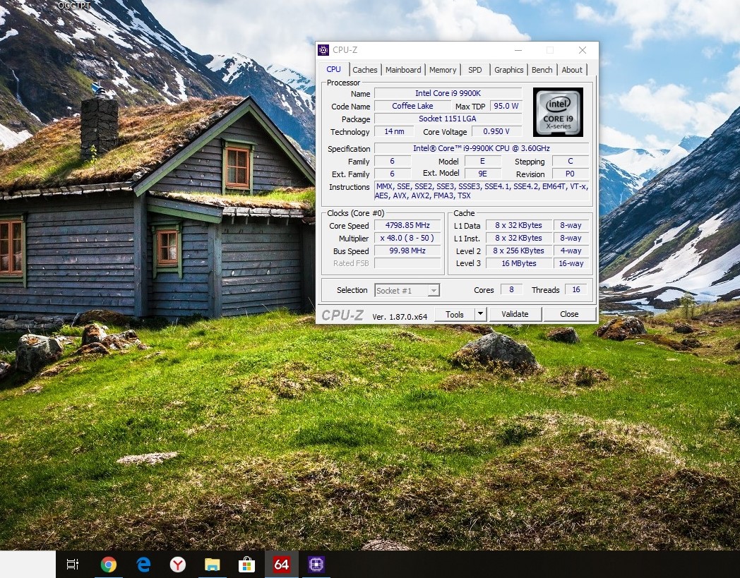Click the Code Name value 'Coffee Lake'
740x578 pixels.
pos(412,106)
